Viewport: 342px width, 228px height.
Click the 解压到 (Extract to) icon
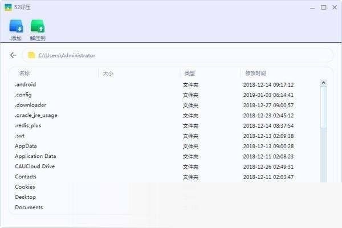38,26
